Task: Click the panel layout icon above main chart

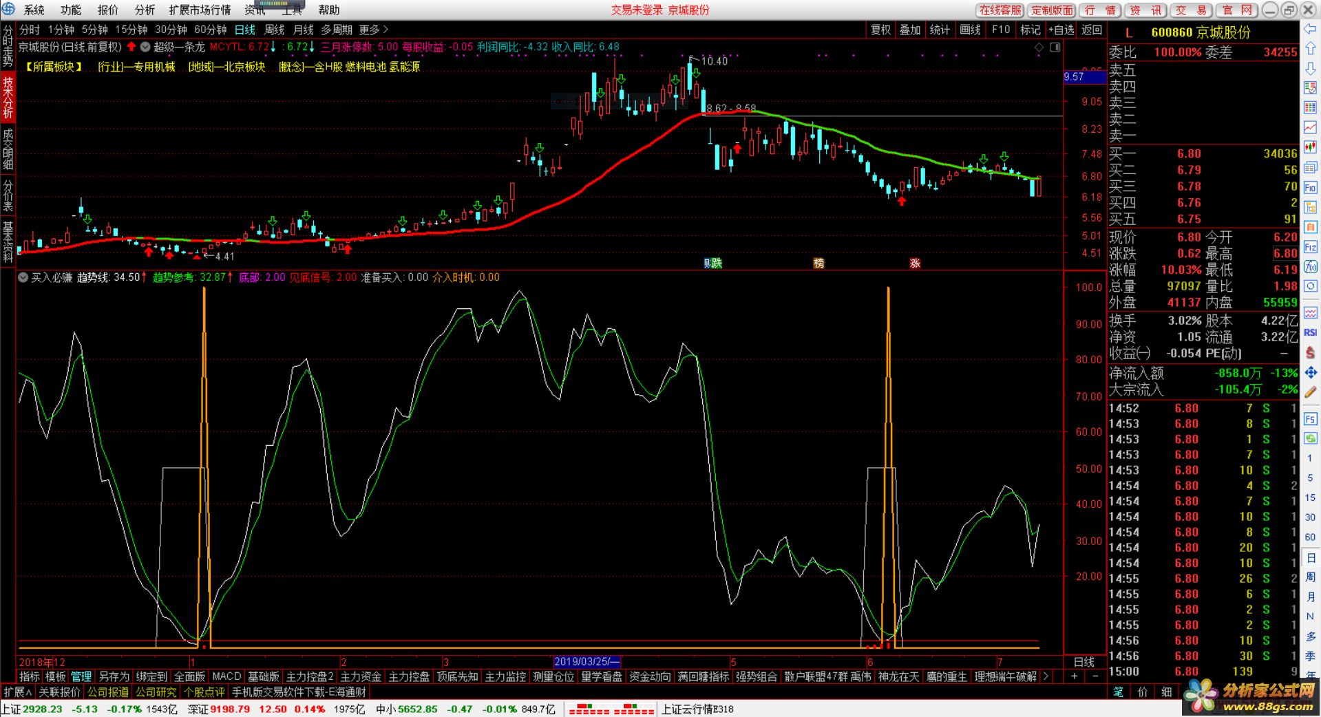Action: 1055,47
